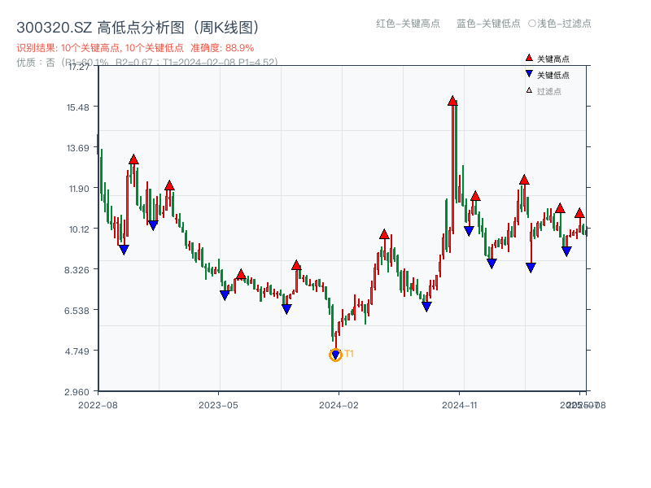Click the highest red peak marker above 15.48
This screenshot has height=488, width=651.
click(452, 100)
